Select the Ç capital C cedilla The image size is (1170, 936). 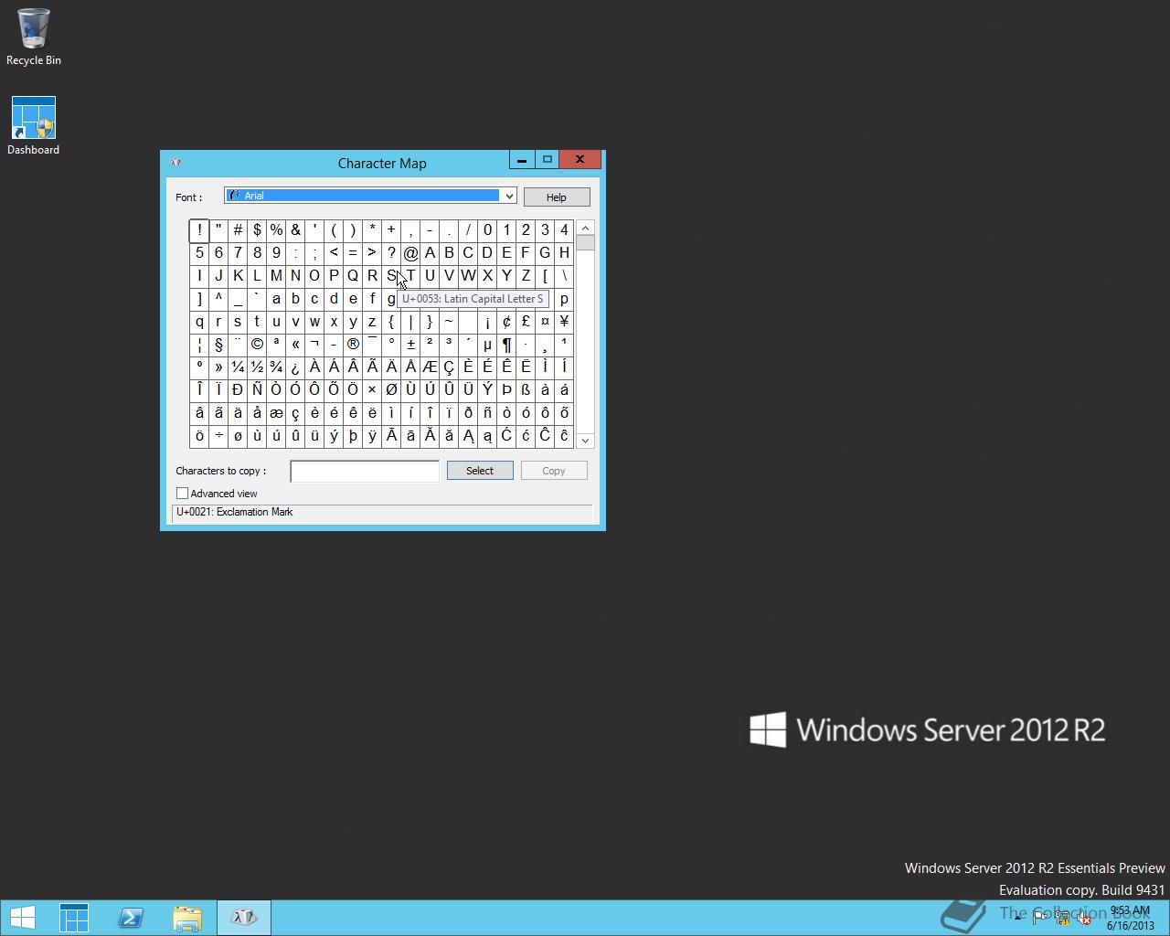[x=449, y=367]
